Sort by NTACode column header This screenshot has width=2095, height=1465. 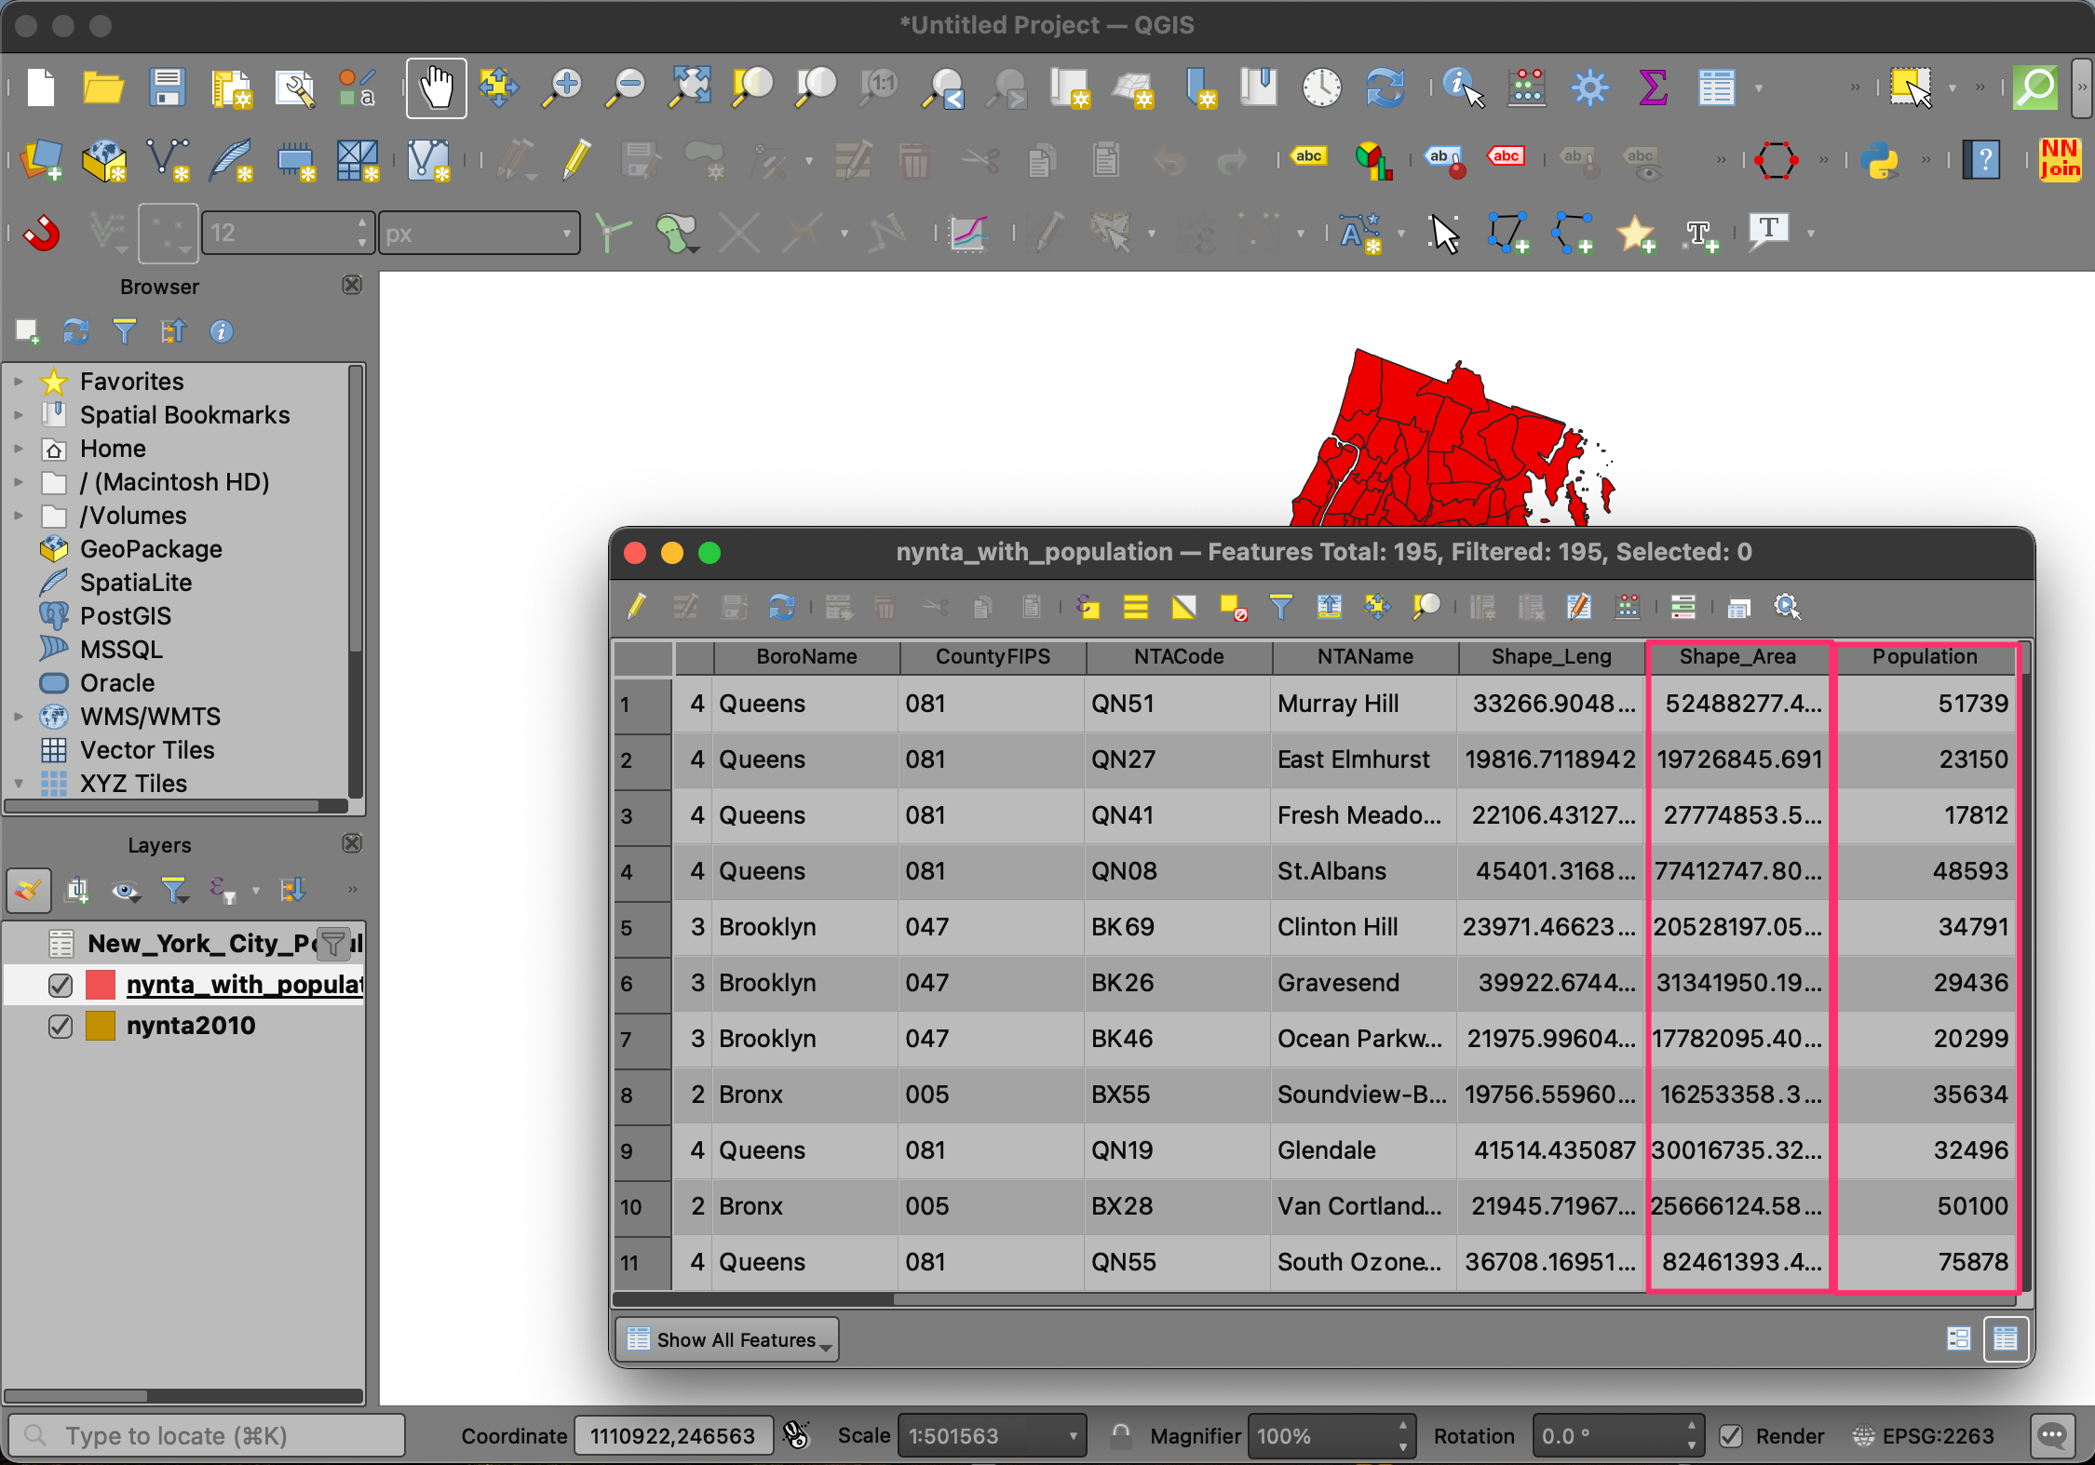click(x=1179, y=657)
